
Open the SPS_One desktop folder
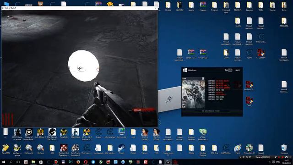point(214,149)
